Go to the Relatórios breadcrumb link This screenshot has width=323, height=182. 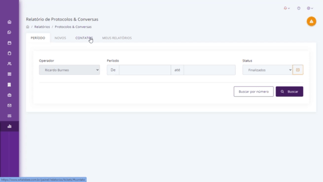click(42, 27)
